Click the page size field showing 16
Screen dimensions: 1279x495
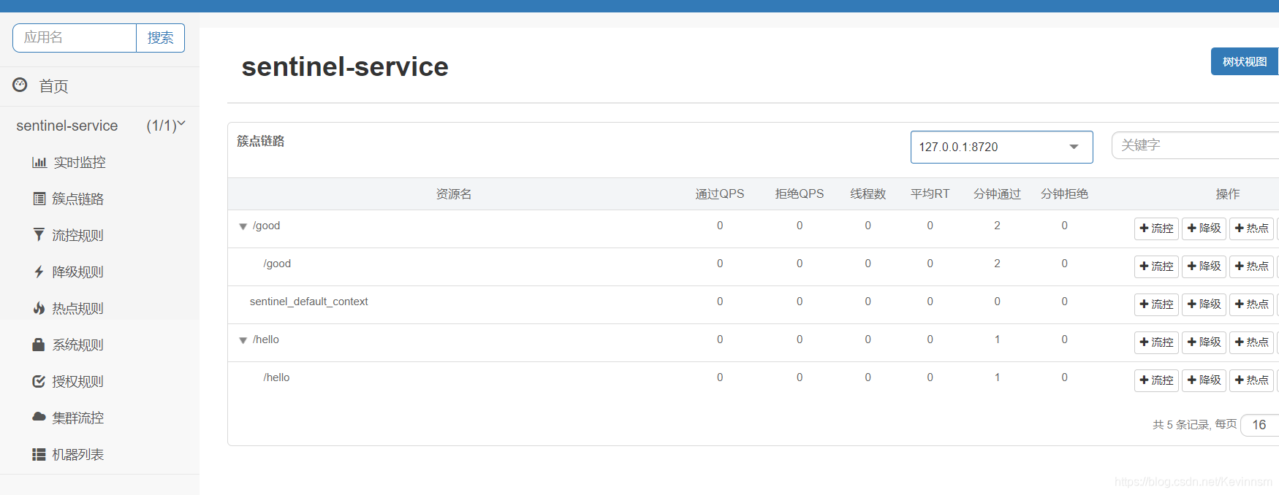1260,425
